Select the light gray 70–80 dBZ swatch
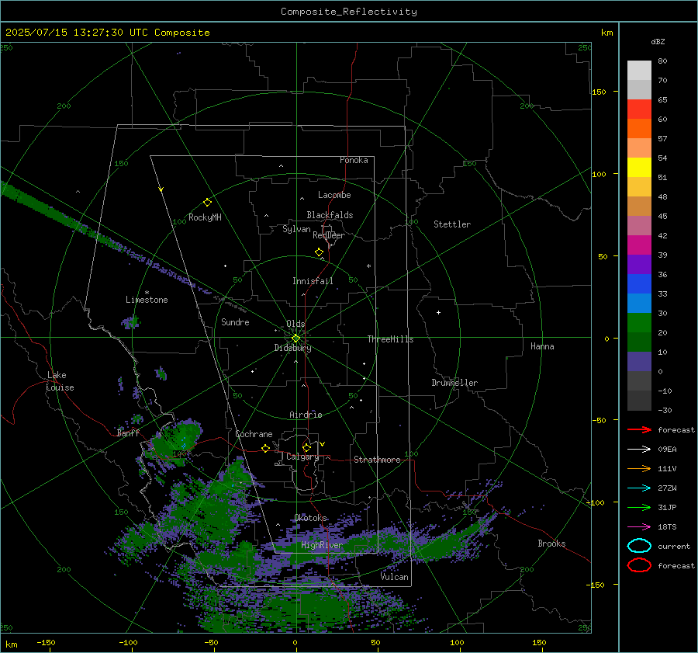This screenshot has width=698, height=653. 639,71
